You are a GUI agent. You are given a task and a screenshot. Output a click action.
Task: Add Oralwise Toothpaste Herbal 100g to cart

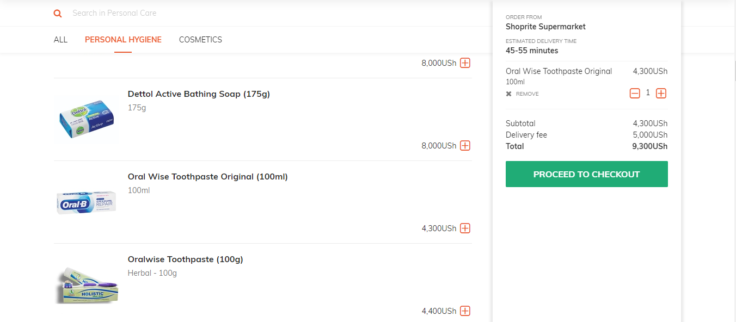(x=465, y=311)
